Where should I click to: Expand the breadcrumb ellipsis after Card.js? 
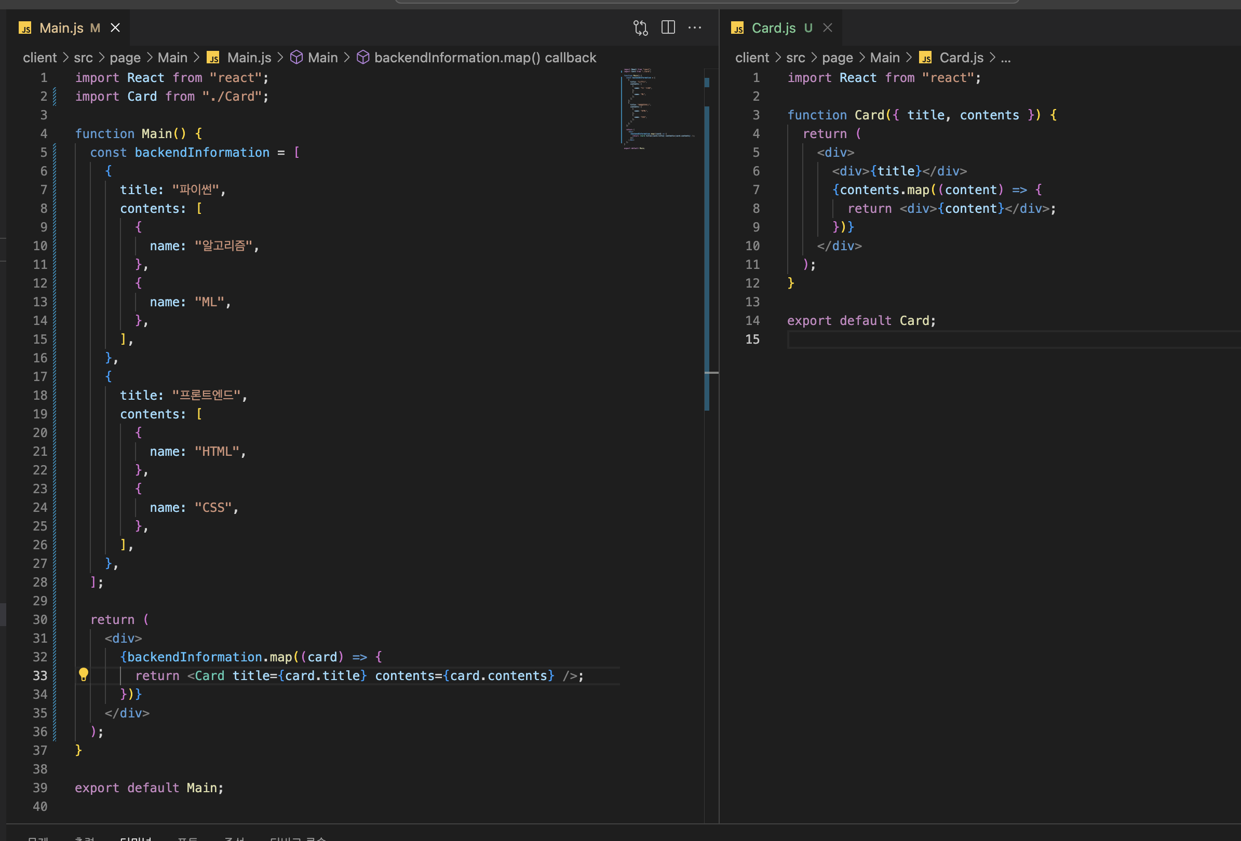[x=1005, y=58]
